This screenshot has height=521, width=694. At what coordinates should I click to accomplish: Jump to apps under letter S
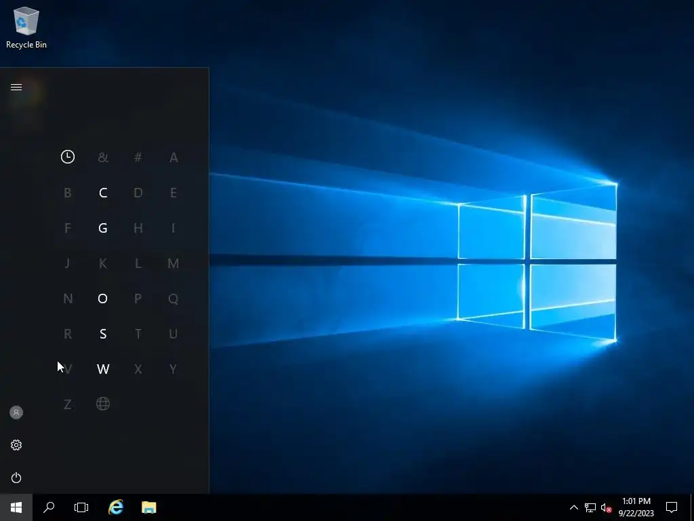click(x=103, y=334)
